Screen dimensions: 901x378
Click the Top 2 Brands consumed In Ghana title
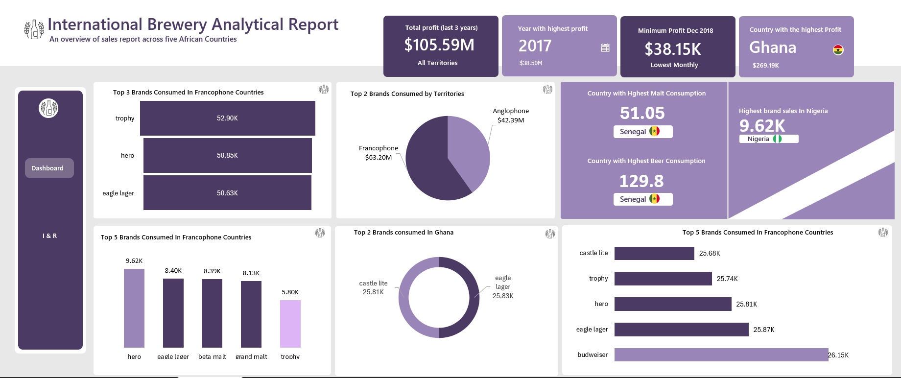403,233
